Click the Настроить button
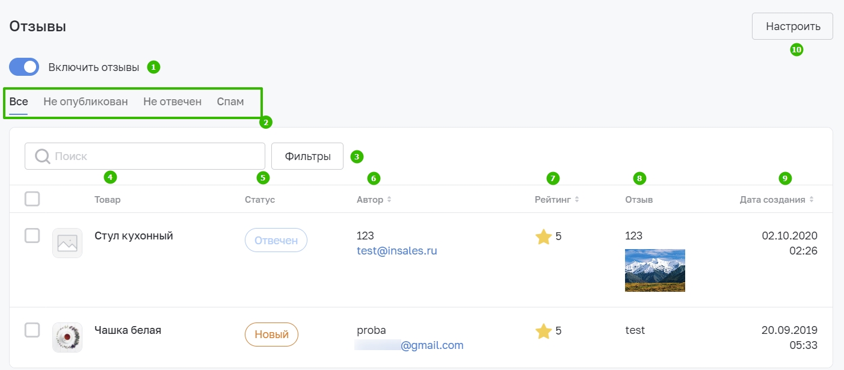Image resolution: width=844 pixels, height=370 pixels. (x=792, y=26)
